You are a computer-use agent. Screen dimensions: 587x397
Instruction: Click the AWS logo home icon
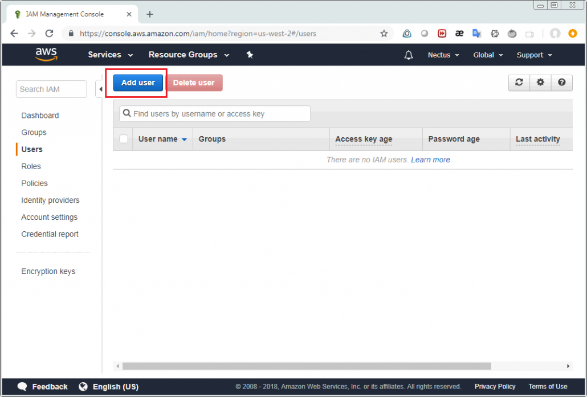tap(46, 54)
